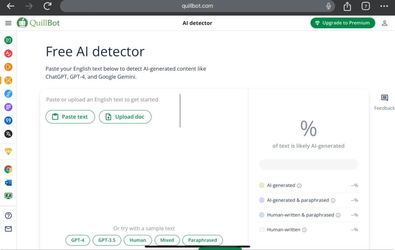This screenshot has height=250, width=395.
Task: Click the empty AI percentage progress bar
Action: [x=308, y=164]
